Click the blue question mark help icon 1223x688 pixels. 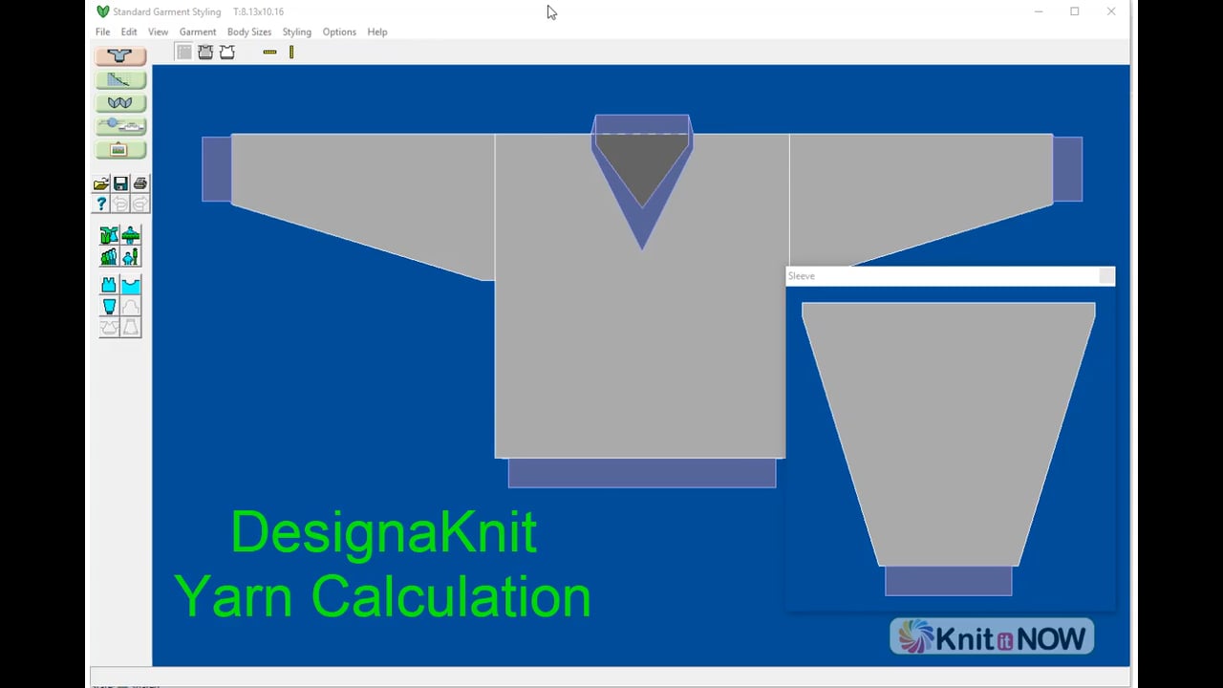100,204
